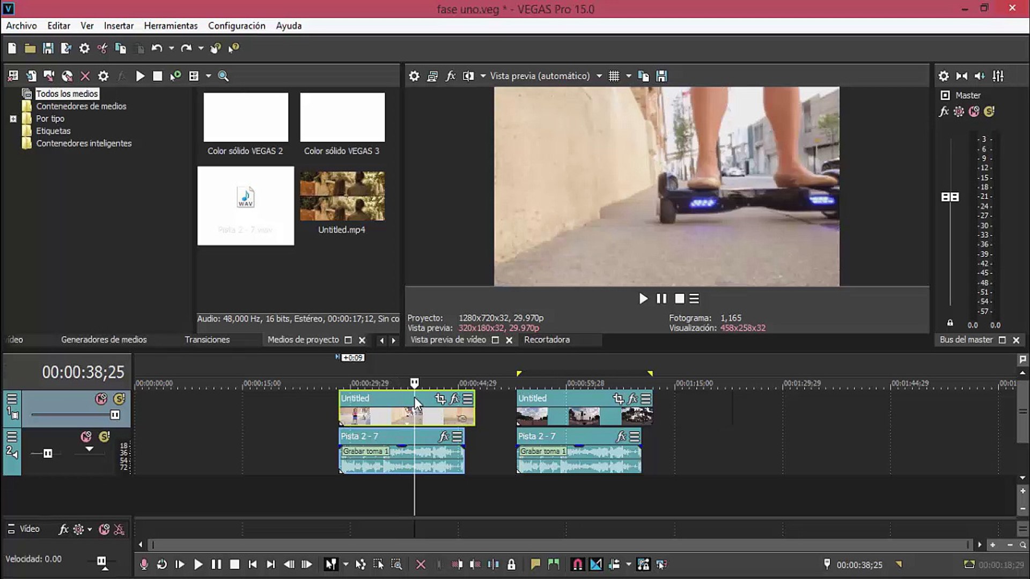Enable loop playback in the transport bar

(x=162, y=564)
